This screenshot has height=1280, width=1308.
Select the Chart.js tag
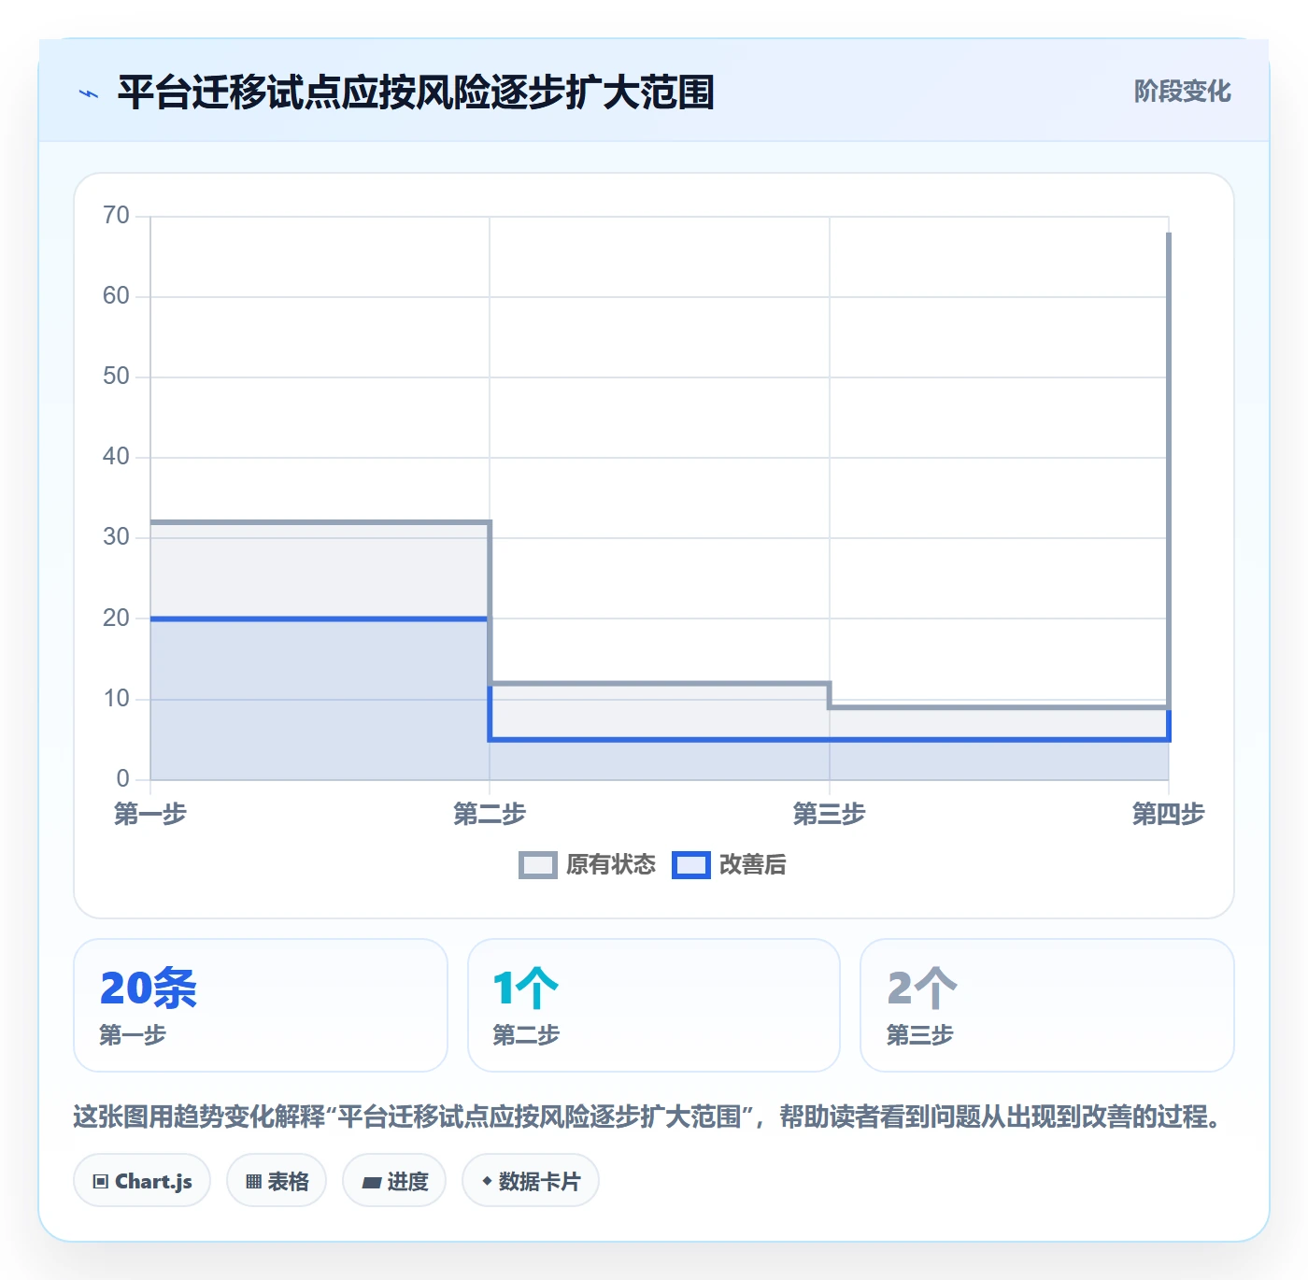142,1181
